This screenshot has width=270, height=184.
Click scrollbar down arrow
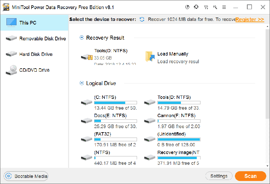click(267, 166)
